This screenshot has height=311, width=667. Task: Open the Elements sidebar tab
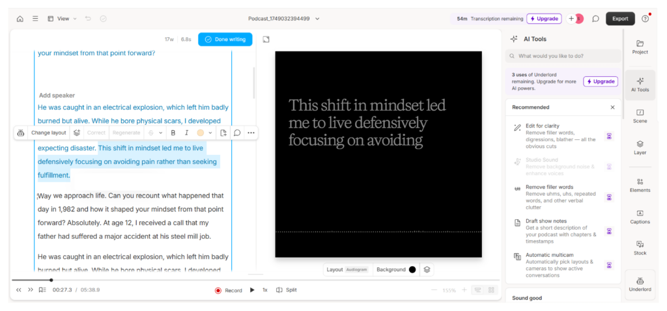coord(640,185)
